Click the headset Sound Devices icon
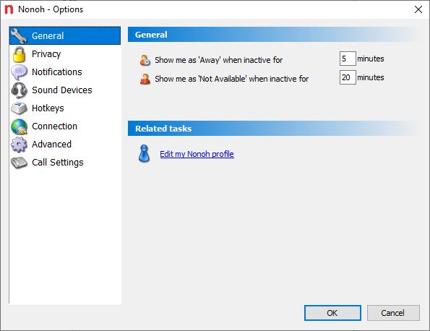 click(x=20, y=90)
